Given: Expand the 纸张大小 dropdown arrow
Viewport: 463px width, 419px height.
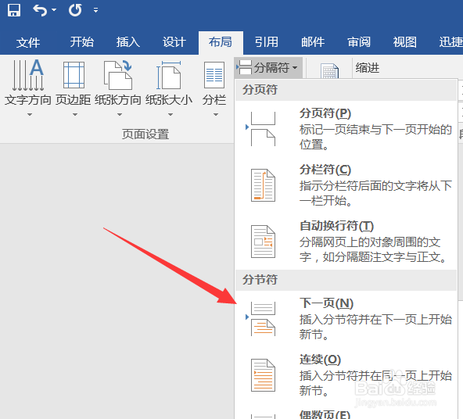Looking at the screenshot, I should tap(170, 114).
